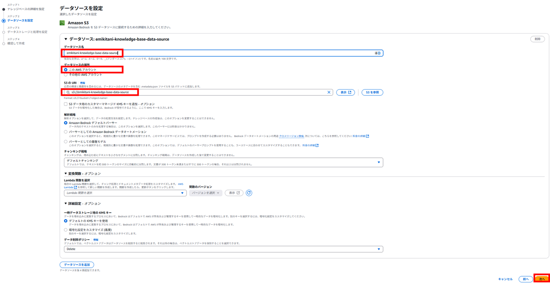This screenshot has width=550, height=284.
Task: Select デフォルトの KMS キーを使用 option
Action: pos(66,221)
